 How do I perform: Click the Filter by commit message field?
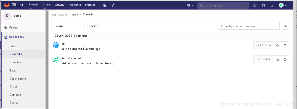tap(249, 26)
